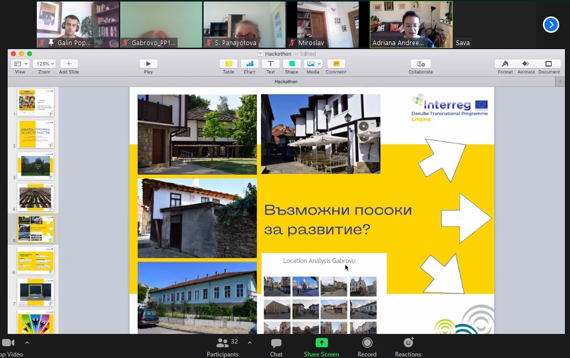Open the Format inspector

505,64
